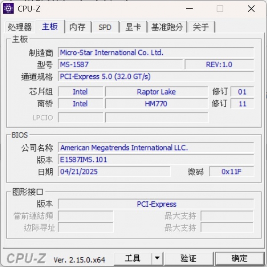Click the Raptor Lake chipset value

156,92
